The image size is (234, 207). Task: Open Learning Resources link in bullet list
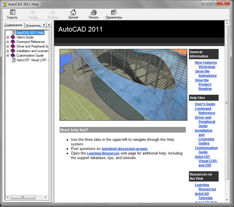(x=103, y=153)
